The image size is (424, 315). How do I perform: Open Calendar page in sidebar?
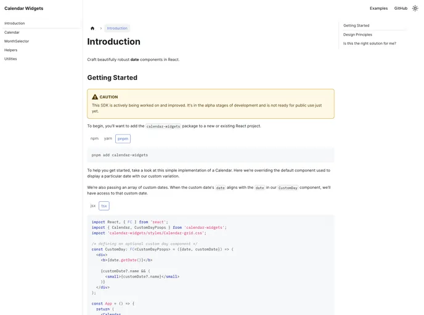[x=12, y=32]
